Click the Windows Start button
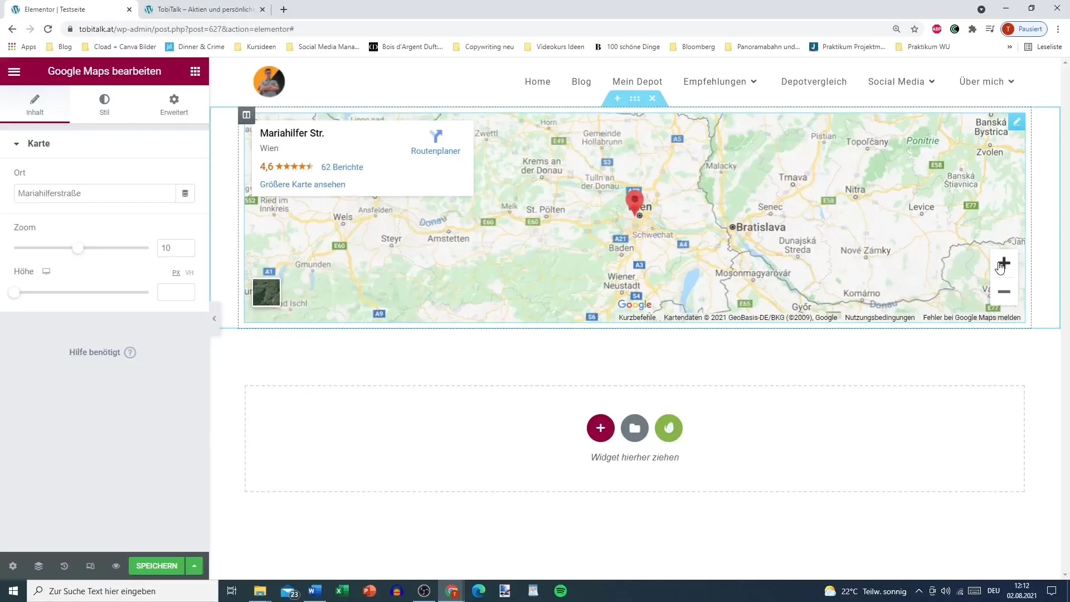This screenshot has width=1070, height=602. coord(13,591)
